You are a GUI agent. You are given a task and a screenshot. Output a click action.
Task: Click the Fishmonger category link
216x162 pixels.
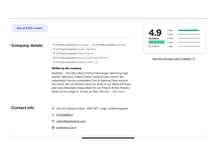83,45
